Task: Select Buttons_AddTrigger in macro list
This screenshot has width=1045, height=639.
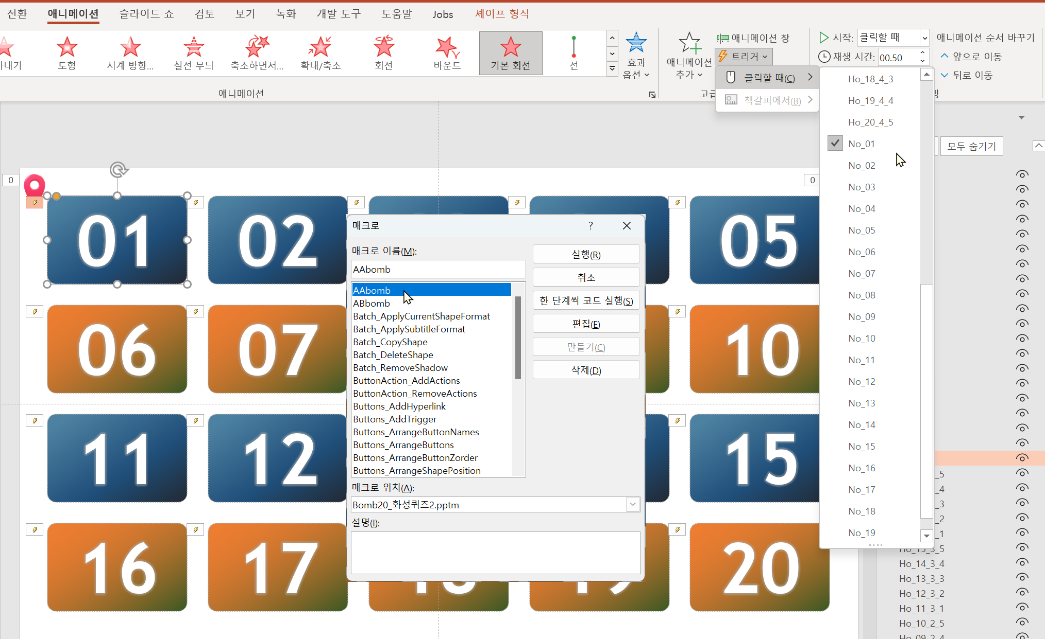Action: (x=395, y=419)
